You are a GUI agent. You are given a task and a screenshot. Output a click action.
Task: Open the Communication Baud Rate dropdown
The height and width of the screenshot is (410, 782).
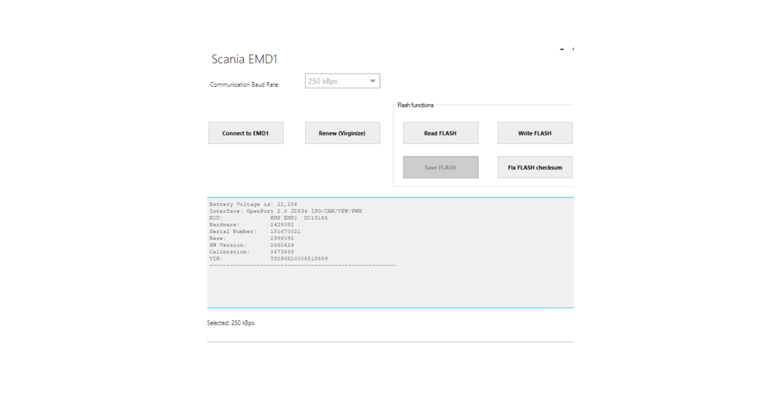point(343,81)
